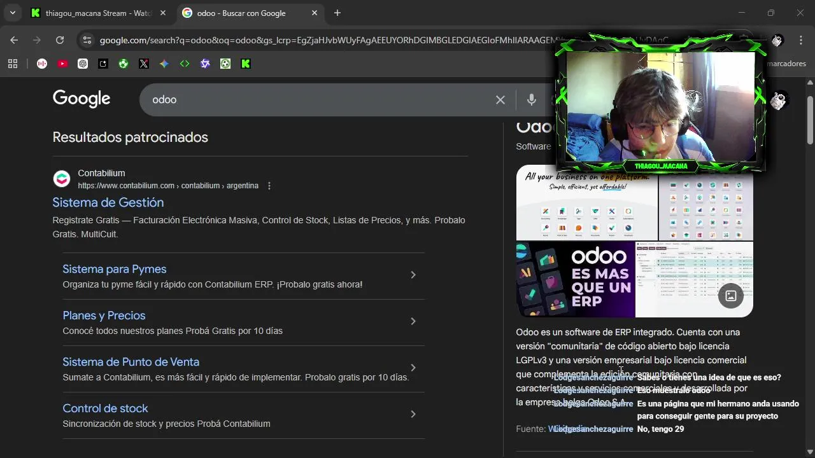Expand the Sistema de Punto de Venta chevron
This screenshot has height=458, width=815.
tap(413, 368)
